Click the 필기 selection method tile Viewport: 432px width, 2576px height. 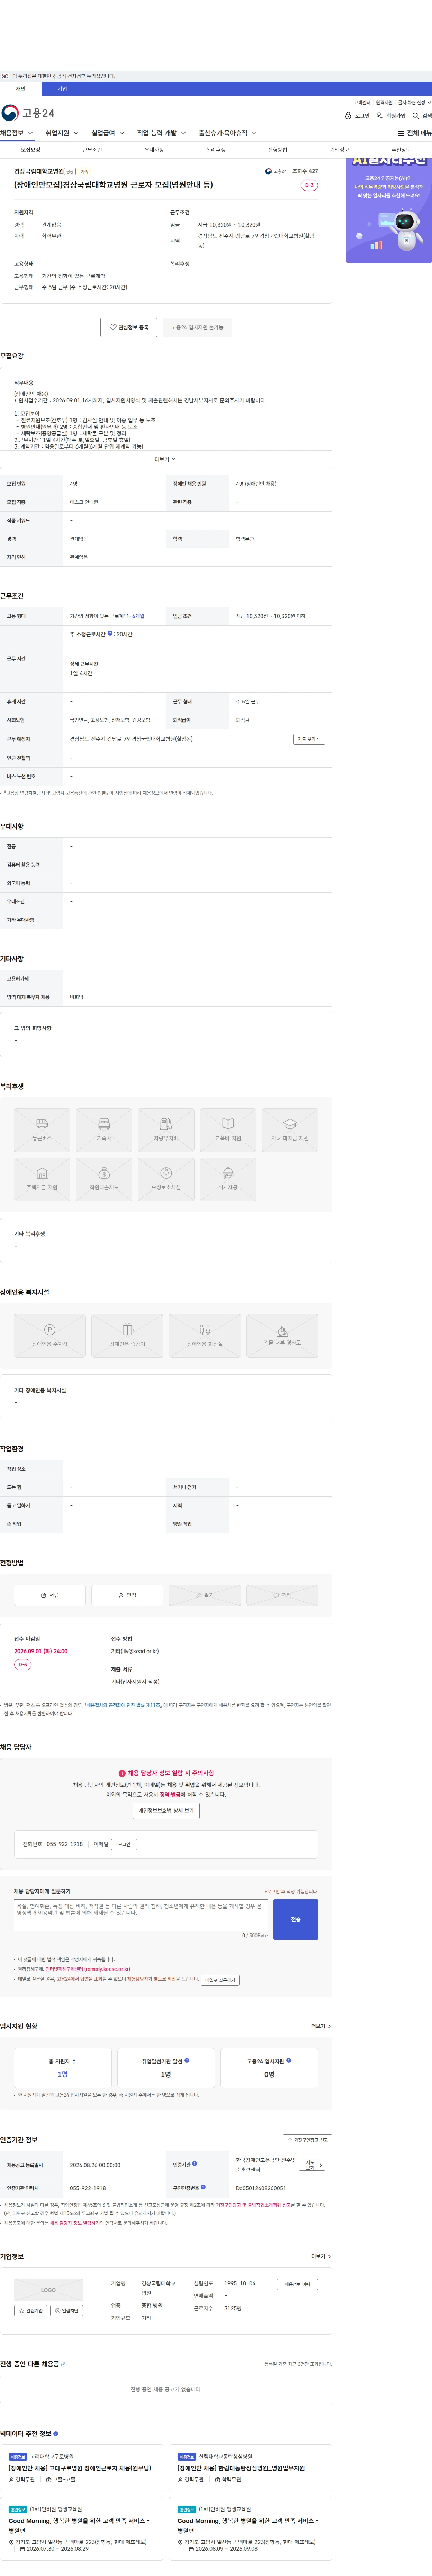click(x=205, y=1595)
